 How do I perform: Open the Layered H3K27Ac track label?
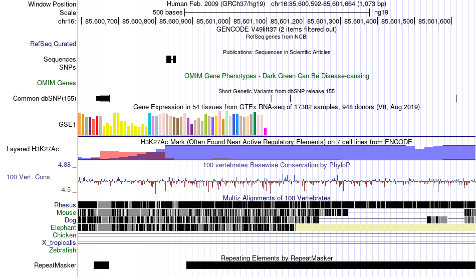pyautogui.click(x=33, y=149)
